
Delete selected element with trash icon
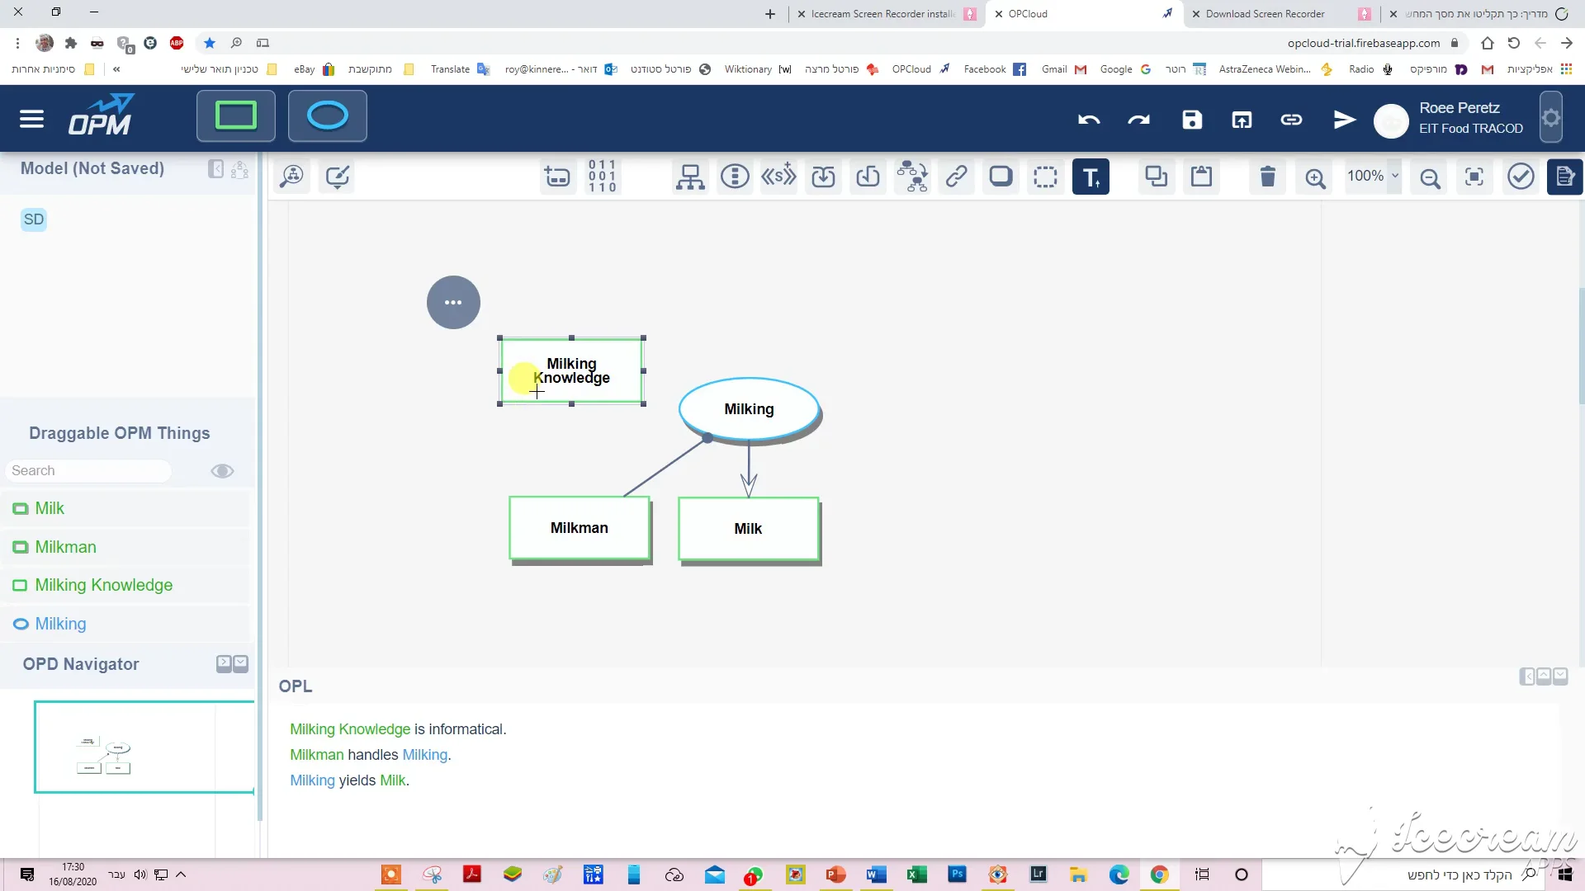point(1267,176)
